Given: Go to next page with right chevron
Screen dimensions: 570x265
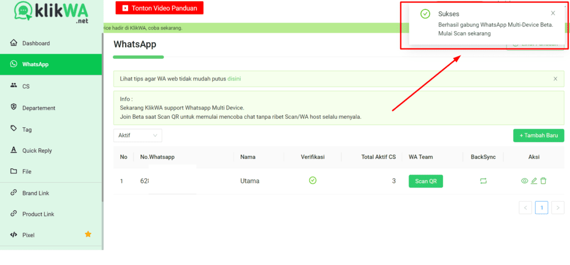Looking at the screenshot, I should [558, 208].
